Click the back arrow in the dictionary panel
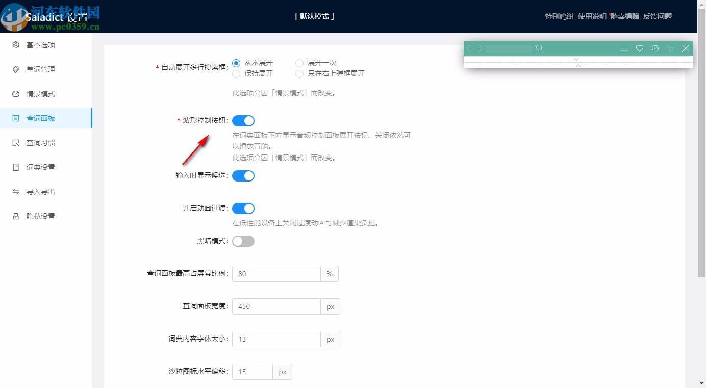The height and width of the screenshot is (388, 706). point(468,48)
